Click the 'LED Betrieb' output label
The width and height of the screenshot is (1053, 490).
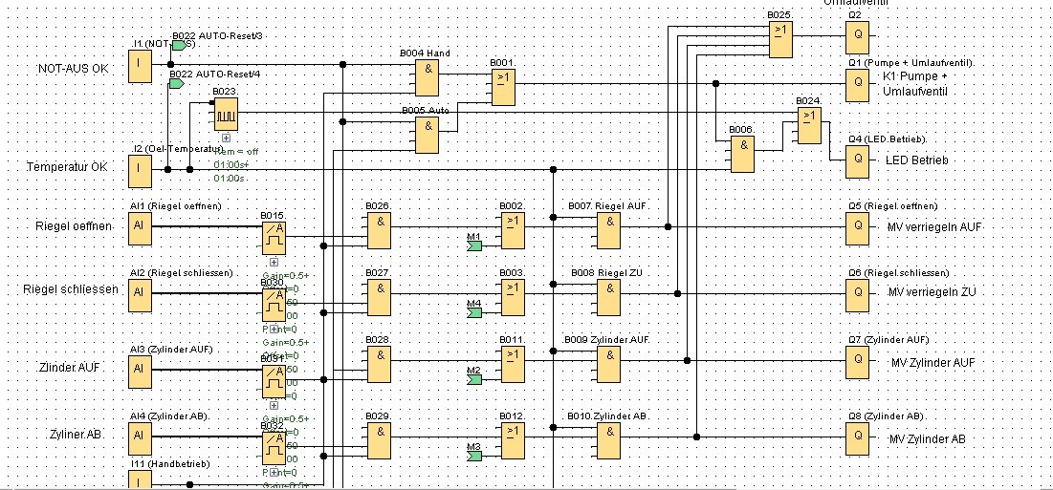(916, 160)
